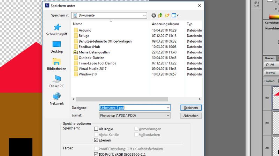Toggle the Proof-Einstellung CMYK-Arbeitsfarbraum checkbox

96,149
